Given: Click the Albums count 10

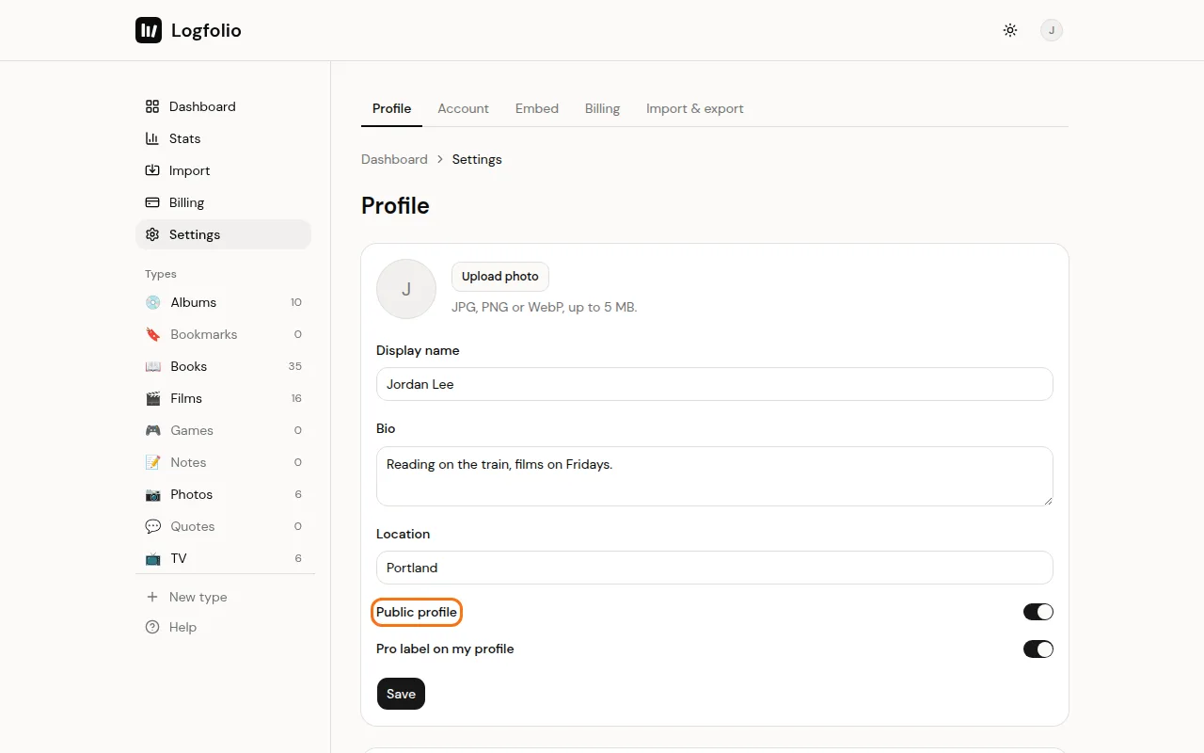Looking at the screenshot, I should [296, 302].
